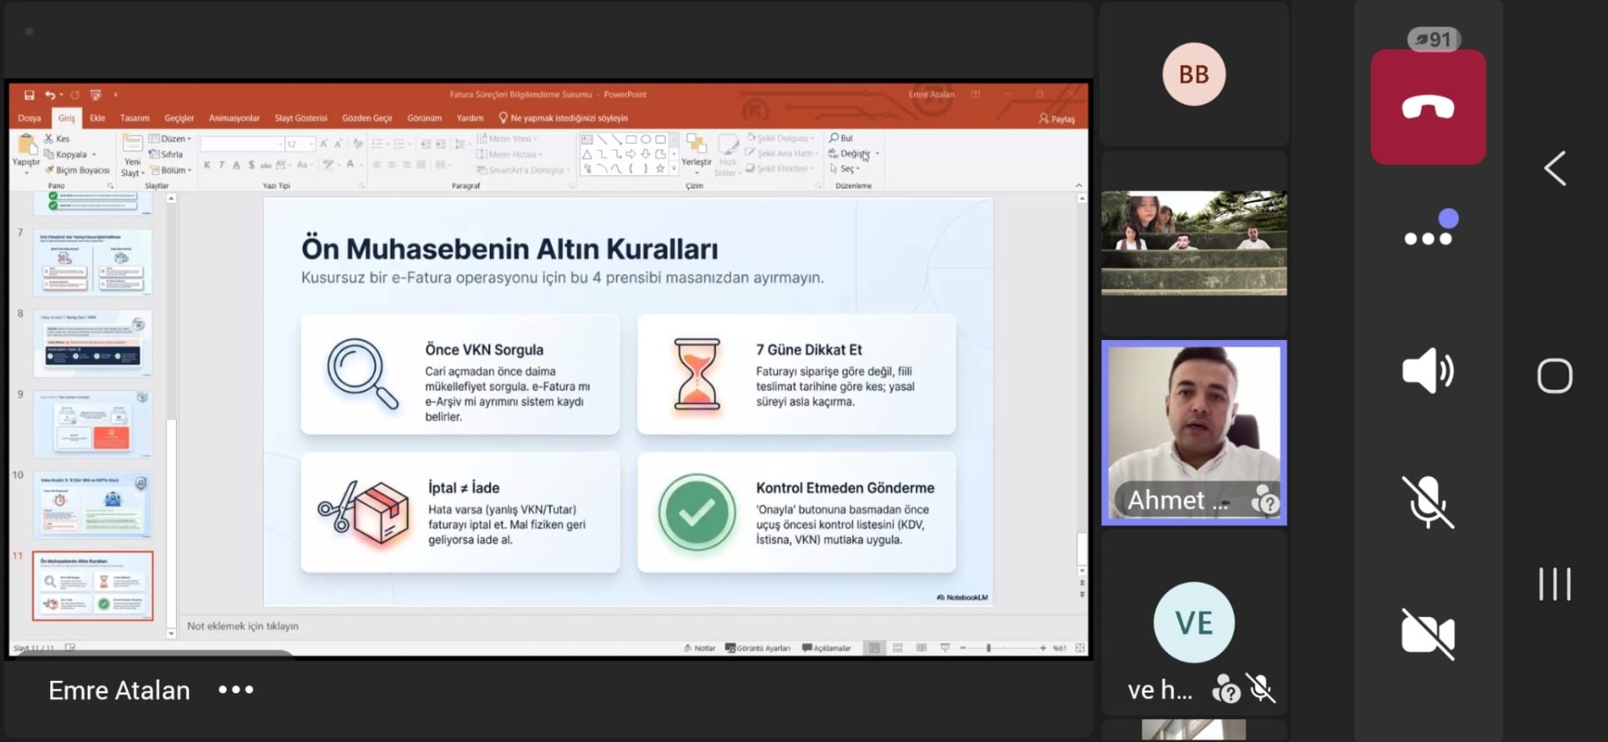The height and width of the screenshot is (742, 1608).
Task: Click the Bul (Find) magnifier
Action: (x=834, y=137)
